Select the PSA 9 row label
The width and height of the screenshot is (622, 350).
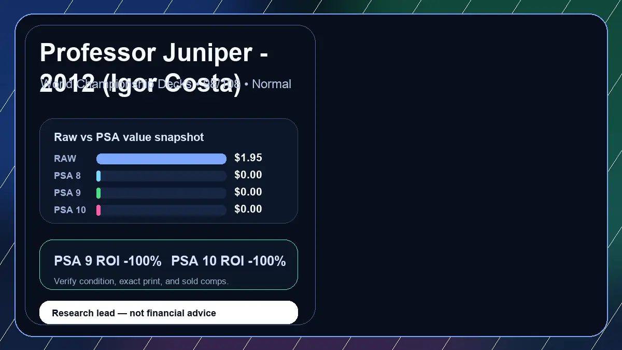[x=67, y=193]
